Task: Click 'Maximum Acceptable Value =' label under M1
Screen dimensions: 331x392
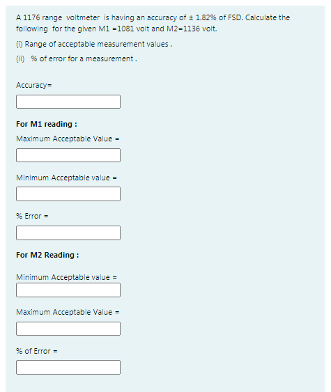Action: tap(68, 139)
